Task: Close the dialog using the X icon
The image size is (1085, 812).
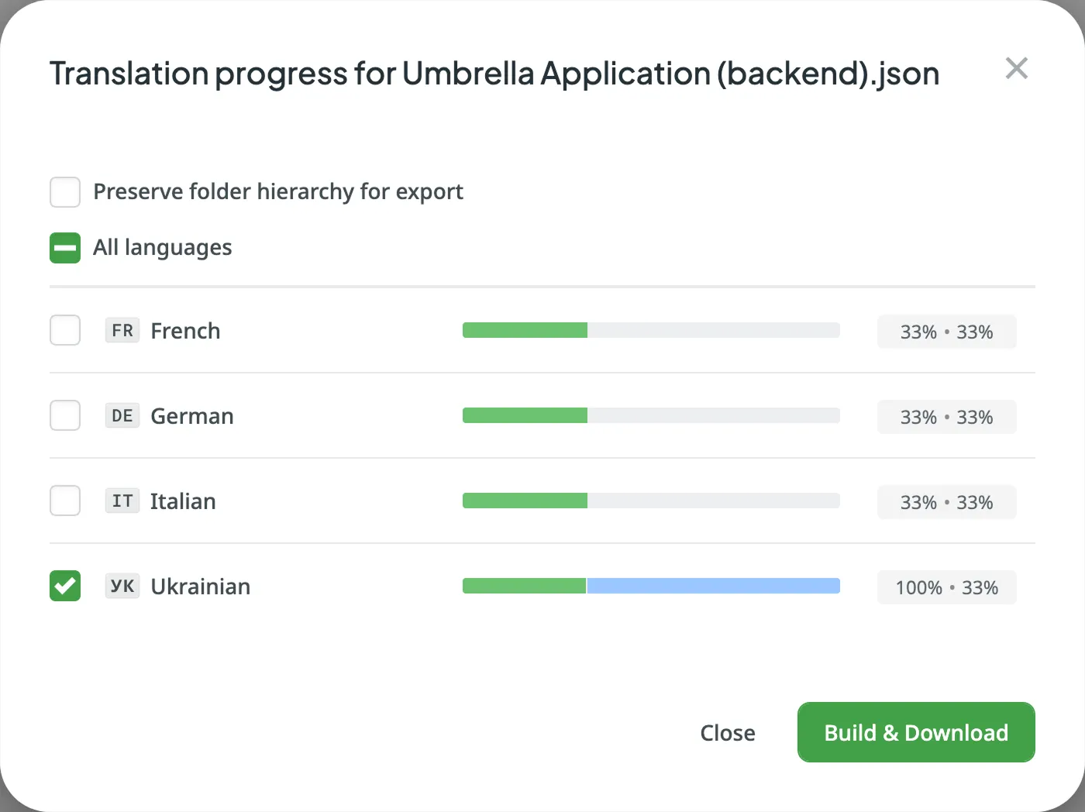Action: (x=1016, y=68)
